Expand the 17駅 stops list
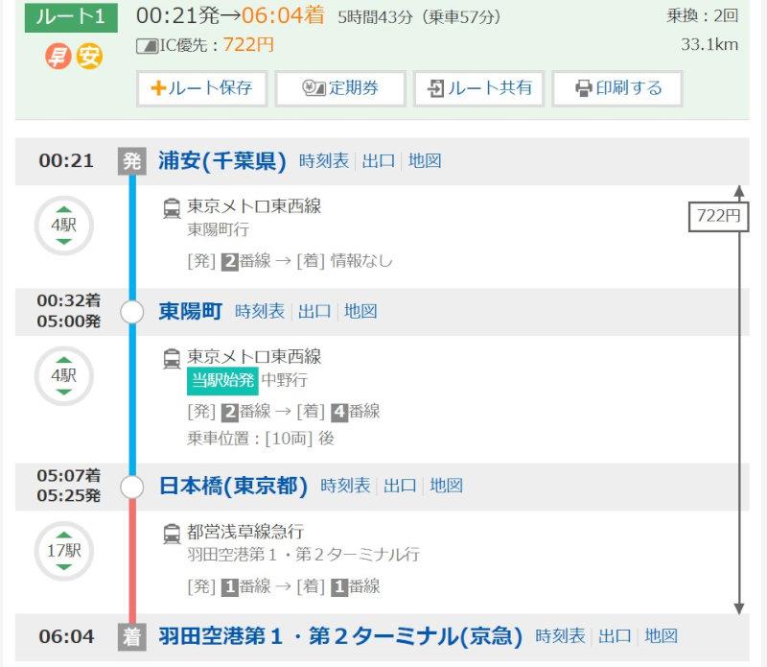Image resolution: width=767 pixels, height=667 pixels. click(64, 552)
